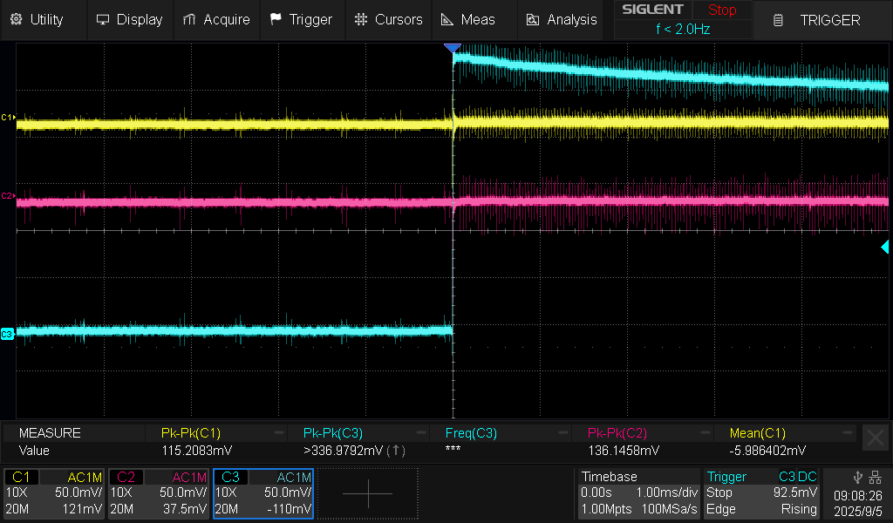
Task: Click the plus icon to add a channel
Action: [367, 493]
